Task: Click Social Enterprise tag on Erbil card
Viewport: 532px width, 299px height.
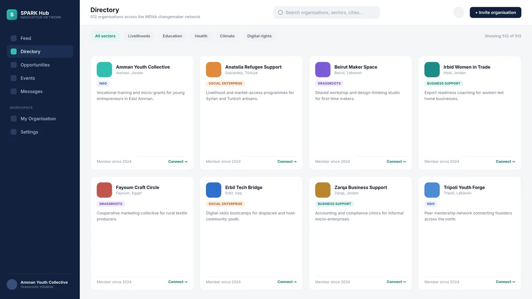Action: pyautogui.click(x=226, y=204)
